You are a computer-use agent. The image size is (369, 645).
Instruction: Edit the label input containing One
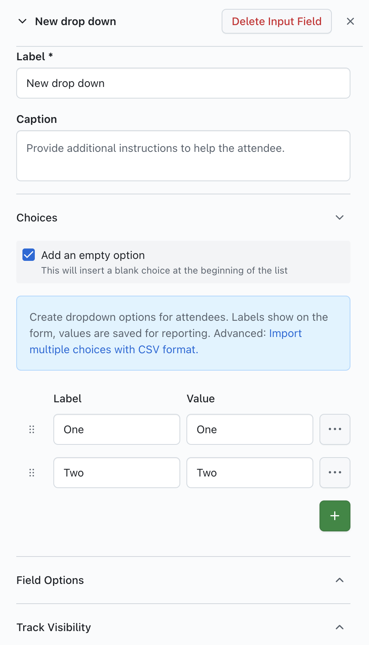(x=116, y=429)
